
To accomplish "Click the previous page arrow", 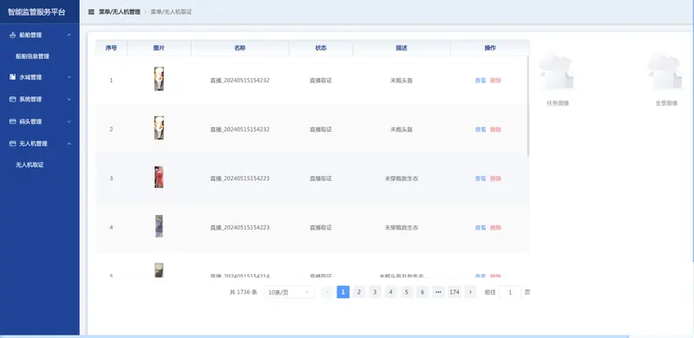I will click(328, 292).
